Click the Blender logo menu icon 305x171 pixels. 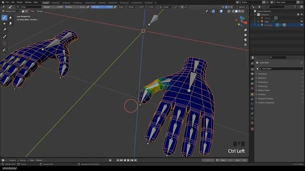(x=3, y=2)
